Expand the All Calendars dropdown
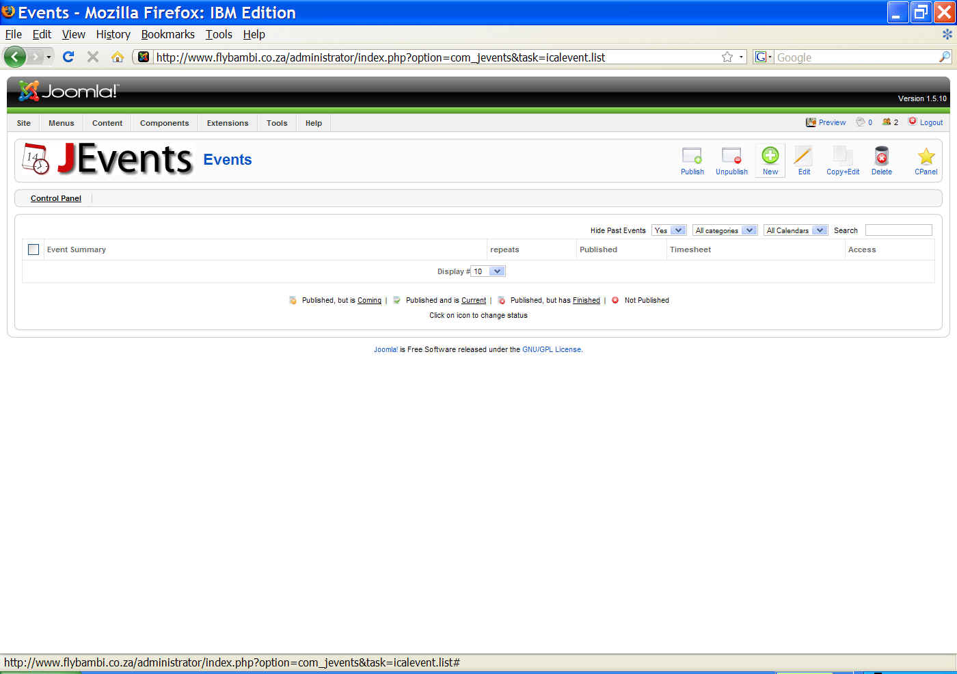Image resolution: width=957 pixels, height=674 pixels. tap(796, 230)
